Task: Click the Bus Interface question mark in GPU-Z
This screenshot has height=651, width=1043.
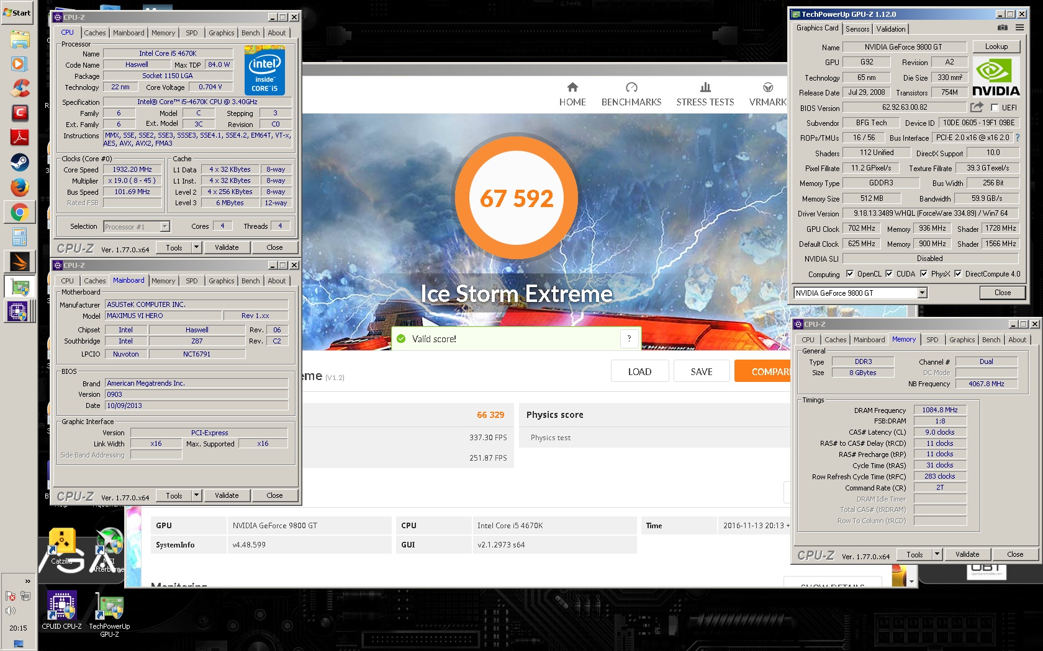Action: (1018, 138)
